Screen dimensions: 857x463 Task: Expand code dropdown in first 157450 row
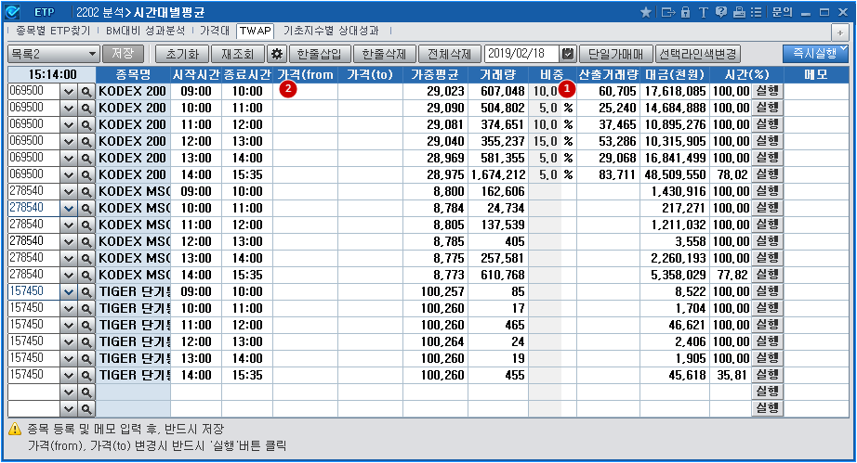[x=68, y=292]
